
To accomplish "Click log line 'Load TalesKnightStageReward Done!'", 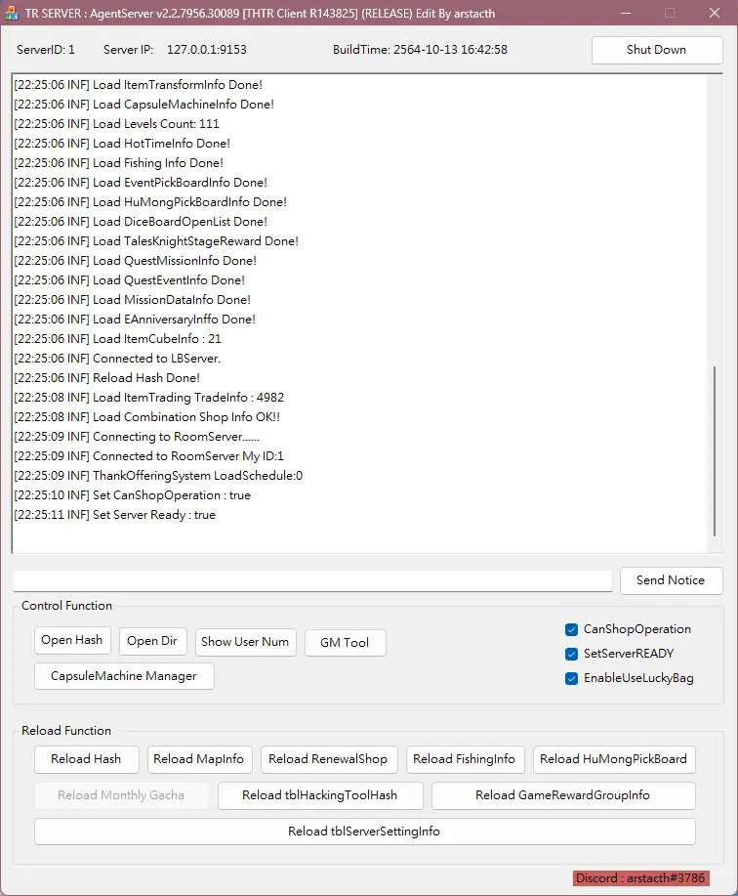I will [156, 241].
